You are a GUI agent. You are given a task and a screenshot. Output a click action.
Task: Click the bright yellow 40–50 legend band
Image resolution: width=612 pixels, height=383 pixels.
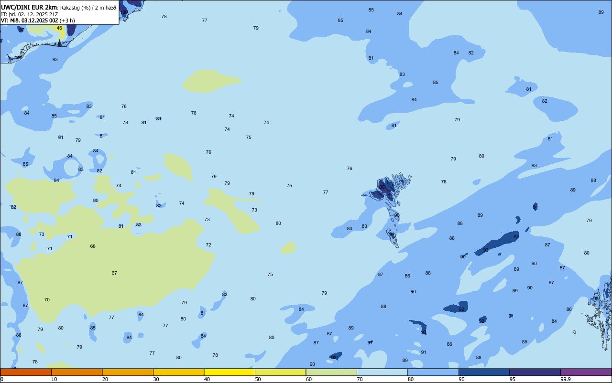(x=229, y=372)
